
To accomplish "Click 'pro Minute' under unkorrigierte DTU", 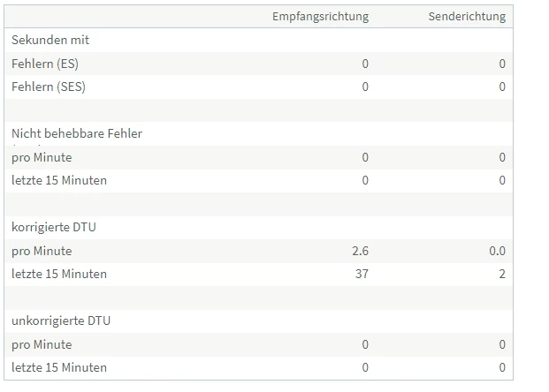I will [42, 344].
